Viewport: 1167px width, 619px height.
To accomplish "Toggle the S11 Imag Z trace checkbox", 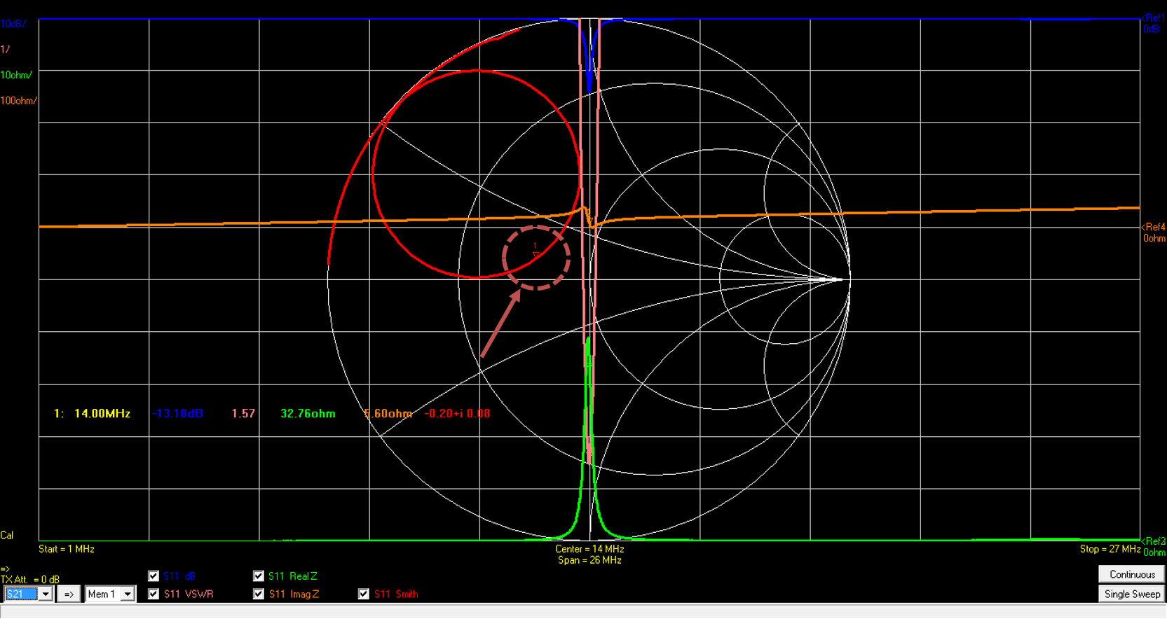I will point(259,594).
